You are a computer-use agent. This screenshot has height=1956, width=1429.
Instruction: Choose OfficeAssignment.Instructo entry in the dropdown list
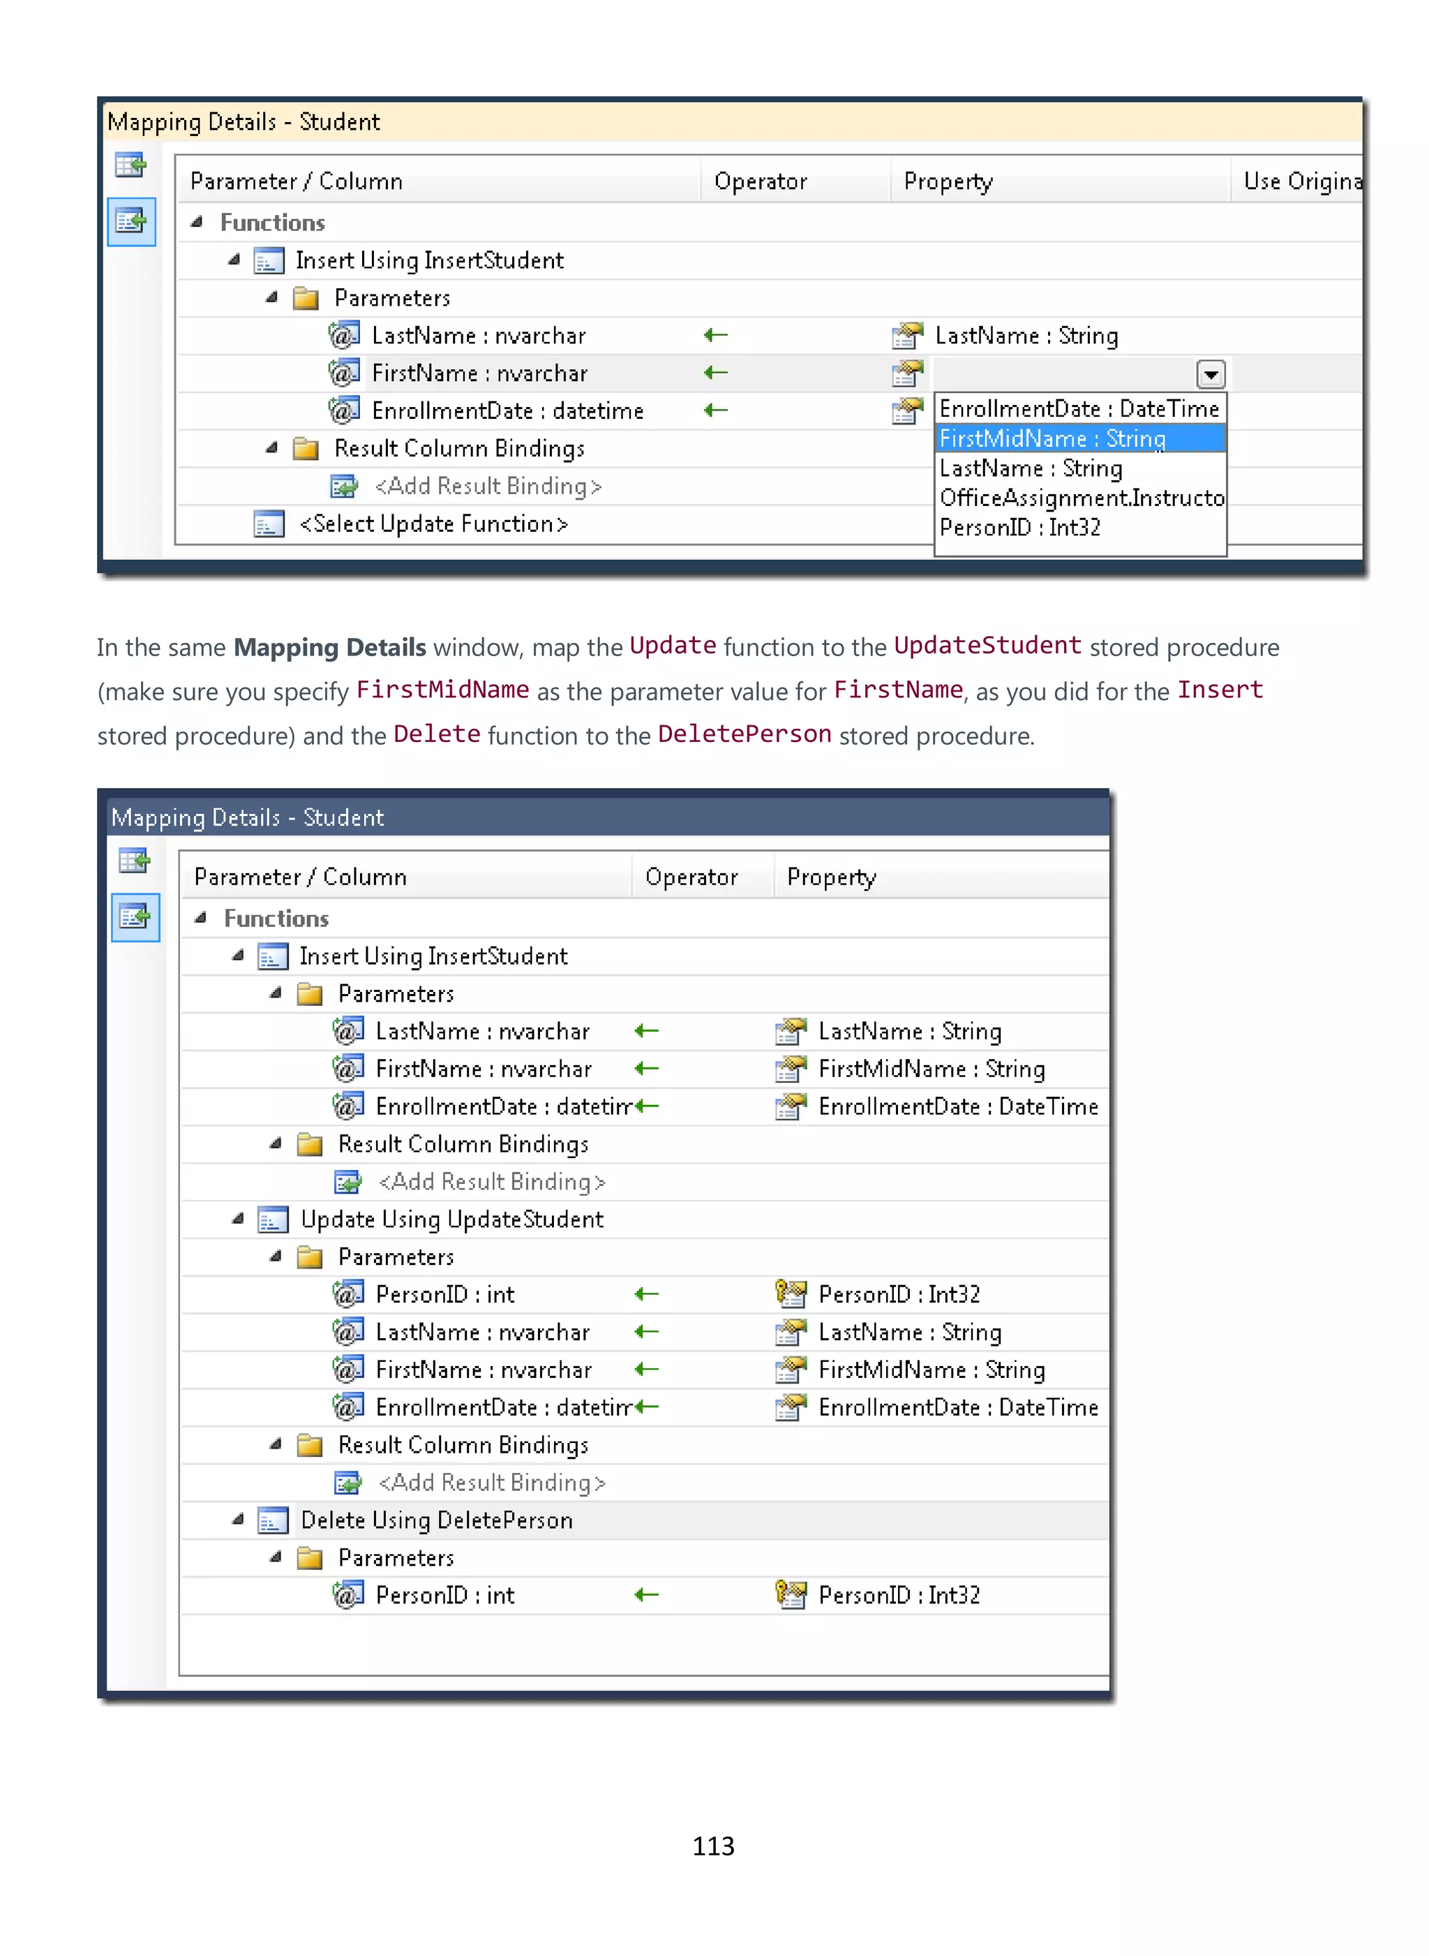(x=1079, y=498)
